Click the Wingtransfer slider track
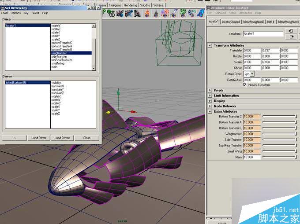Screen dimensions: 300x224 click(280, 134)
